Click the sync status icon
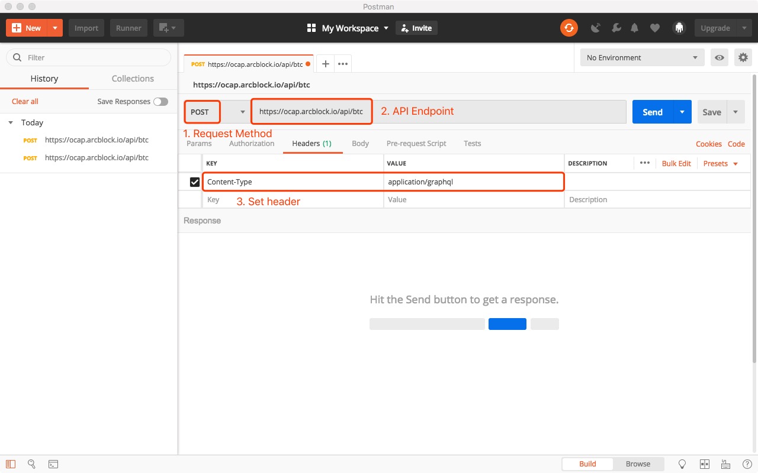The image size is (758, 473). coord(568,28)
